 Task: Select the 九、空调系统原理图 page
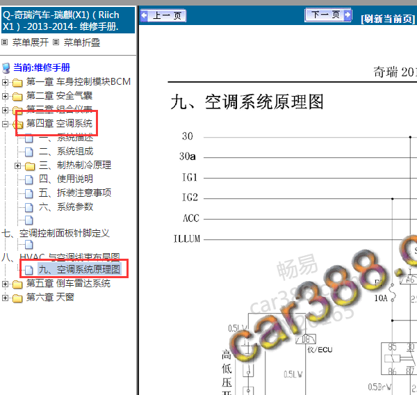click(x=79, y=269)
